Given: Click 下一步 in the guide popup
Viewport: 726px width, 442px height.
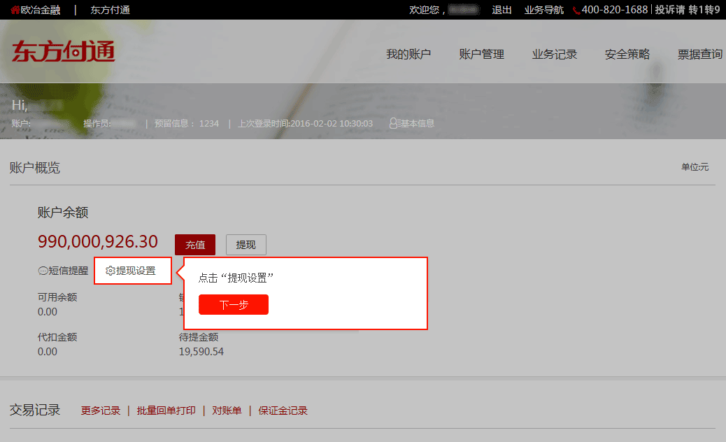Looking at the screenshot, I should tap(234, 304).
